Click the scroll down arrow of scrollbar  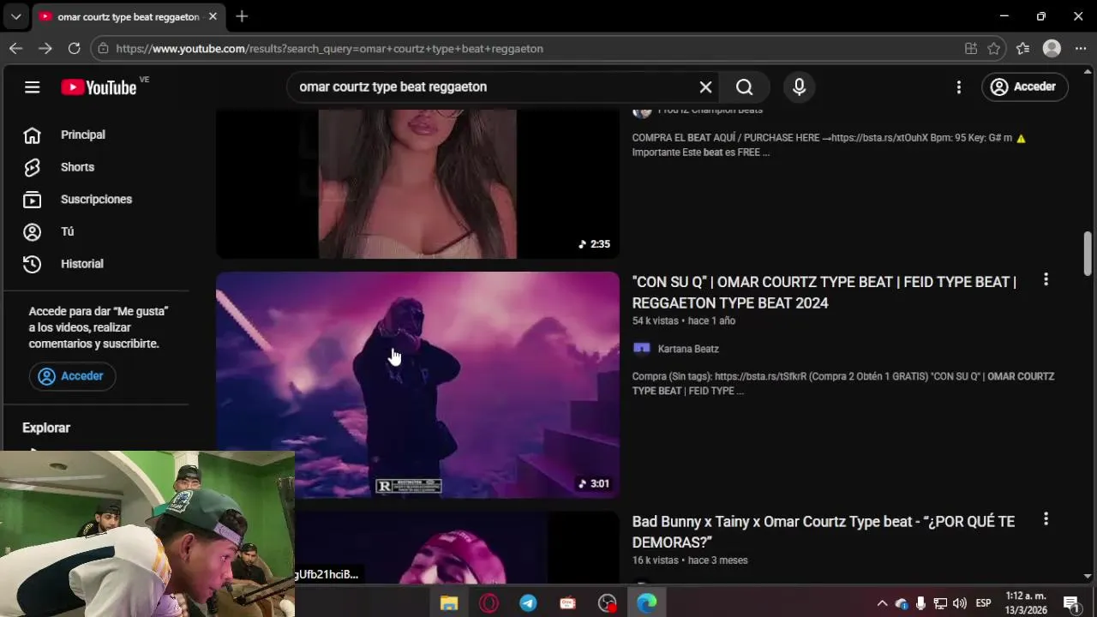pyautogui.click(x=1088, y=576)
